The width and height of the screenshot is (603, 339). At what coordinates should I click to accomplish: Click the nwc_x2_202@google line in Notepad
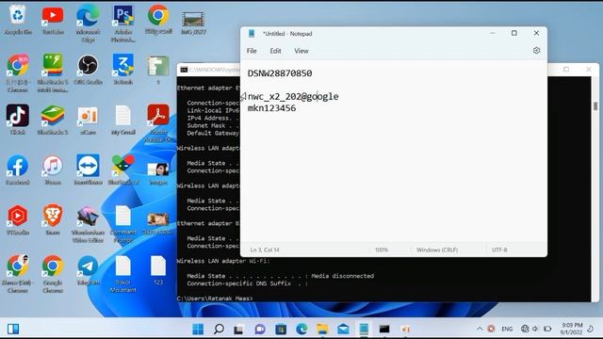pos(293,96)
